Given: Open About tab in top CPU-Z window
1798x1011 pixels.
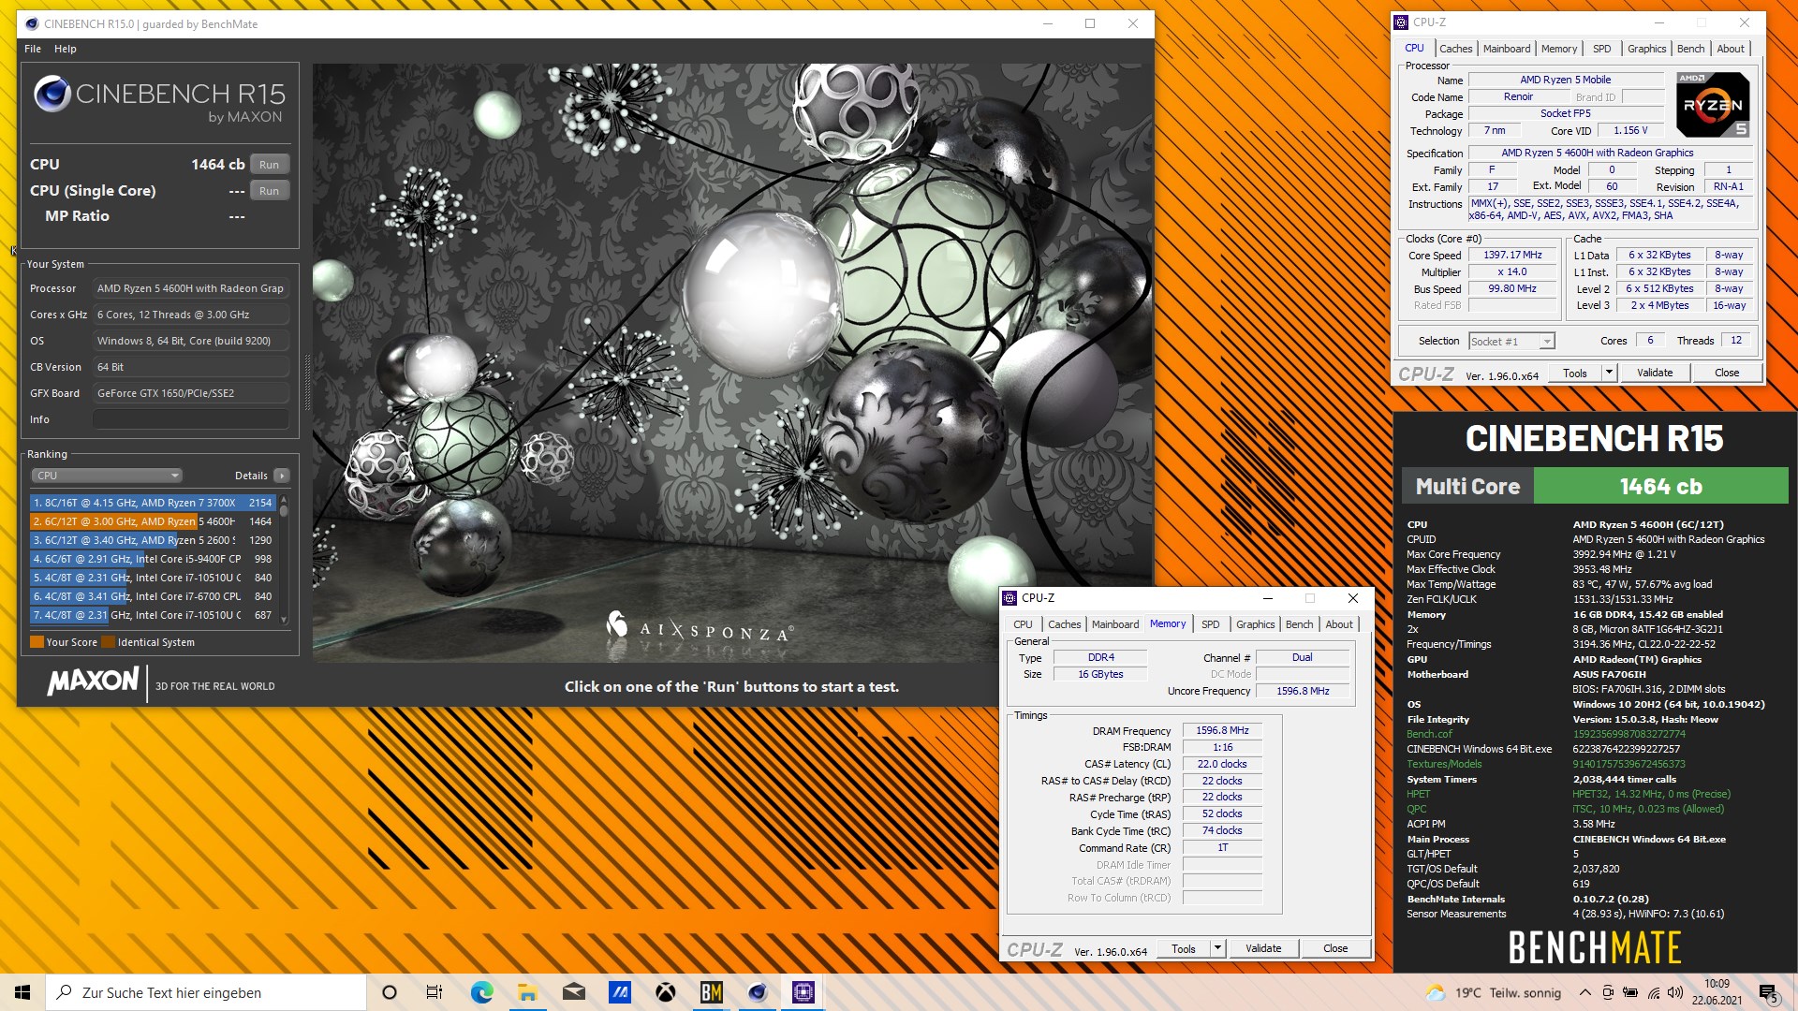Looking at the screenshot, I should click(x=1731, y=49).
